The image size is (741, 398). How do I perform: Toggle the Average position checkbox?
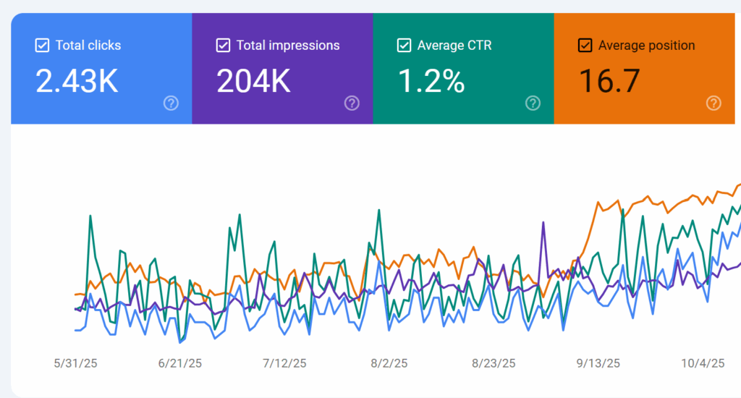pyautogui.click(x=585, y=46)
